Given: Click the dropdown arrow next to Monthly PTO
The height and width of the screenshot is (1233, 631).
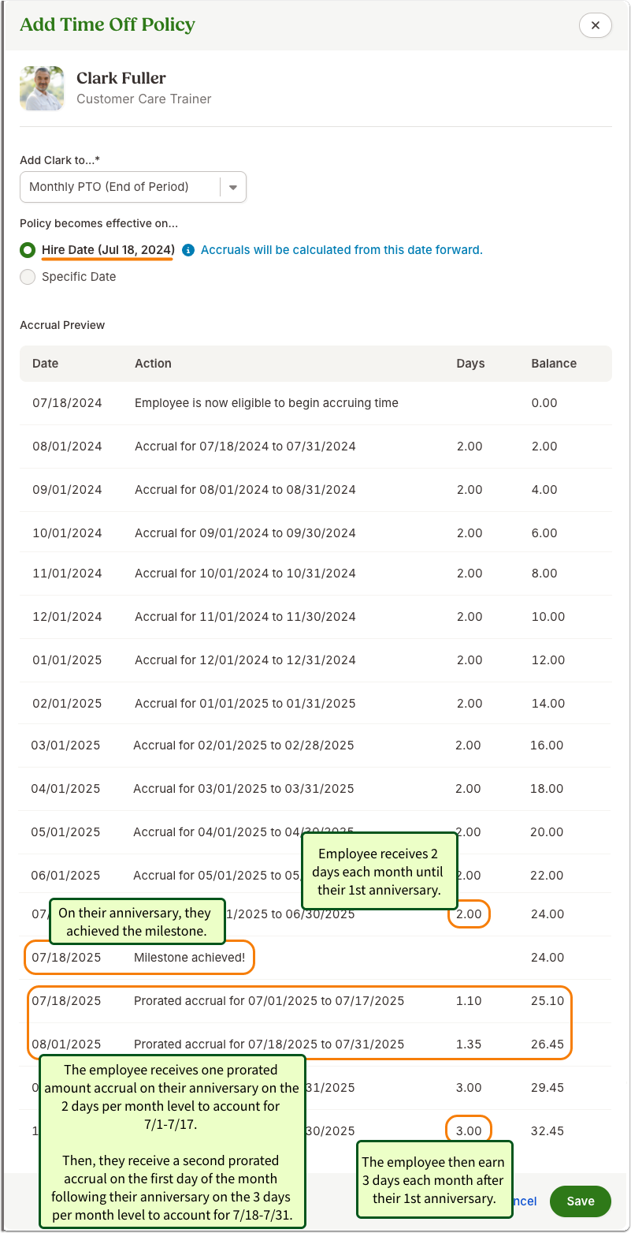Looking at the screenshot, I should click(233, 188).
